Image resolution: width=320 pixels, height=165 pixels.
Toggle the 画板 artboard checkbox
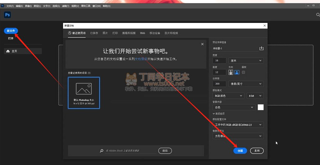[243, 72]
